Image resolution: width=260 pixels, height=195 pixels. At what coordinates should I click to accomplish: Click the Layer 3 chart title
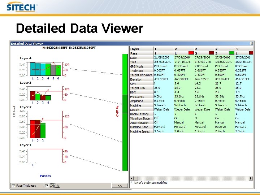(x=26, y=83)
